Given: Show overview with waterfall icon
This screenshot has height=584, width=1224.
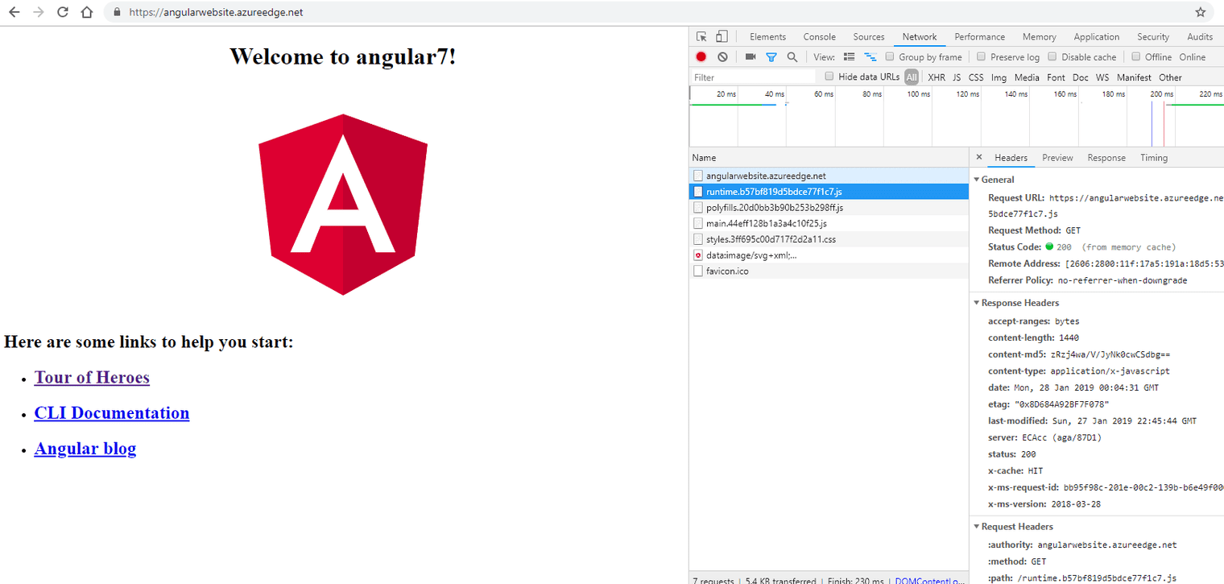Looking at the screenshot, I should point(870,56).
